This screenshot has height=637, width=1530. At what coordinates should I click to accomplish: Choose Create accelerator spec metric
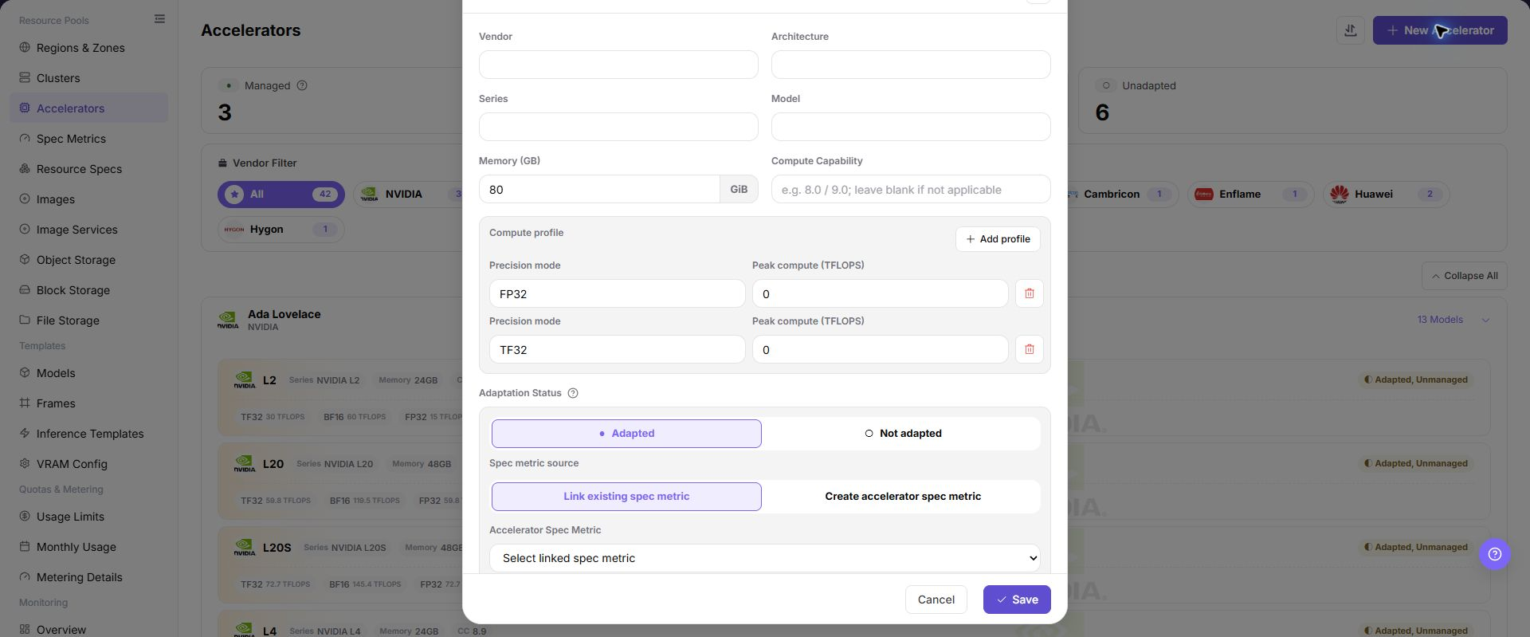tap(903, 497)
